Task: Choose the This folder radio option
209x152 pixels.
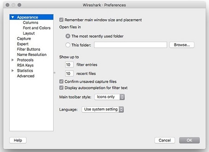Action: [x=68, y=45]
